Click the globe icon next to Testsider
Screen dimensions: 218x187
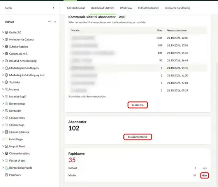(6, 82)
